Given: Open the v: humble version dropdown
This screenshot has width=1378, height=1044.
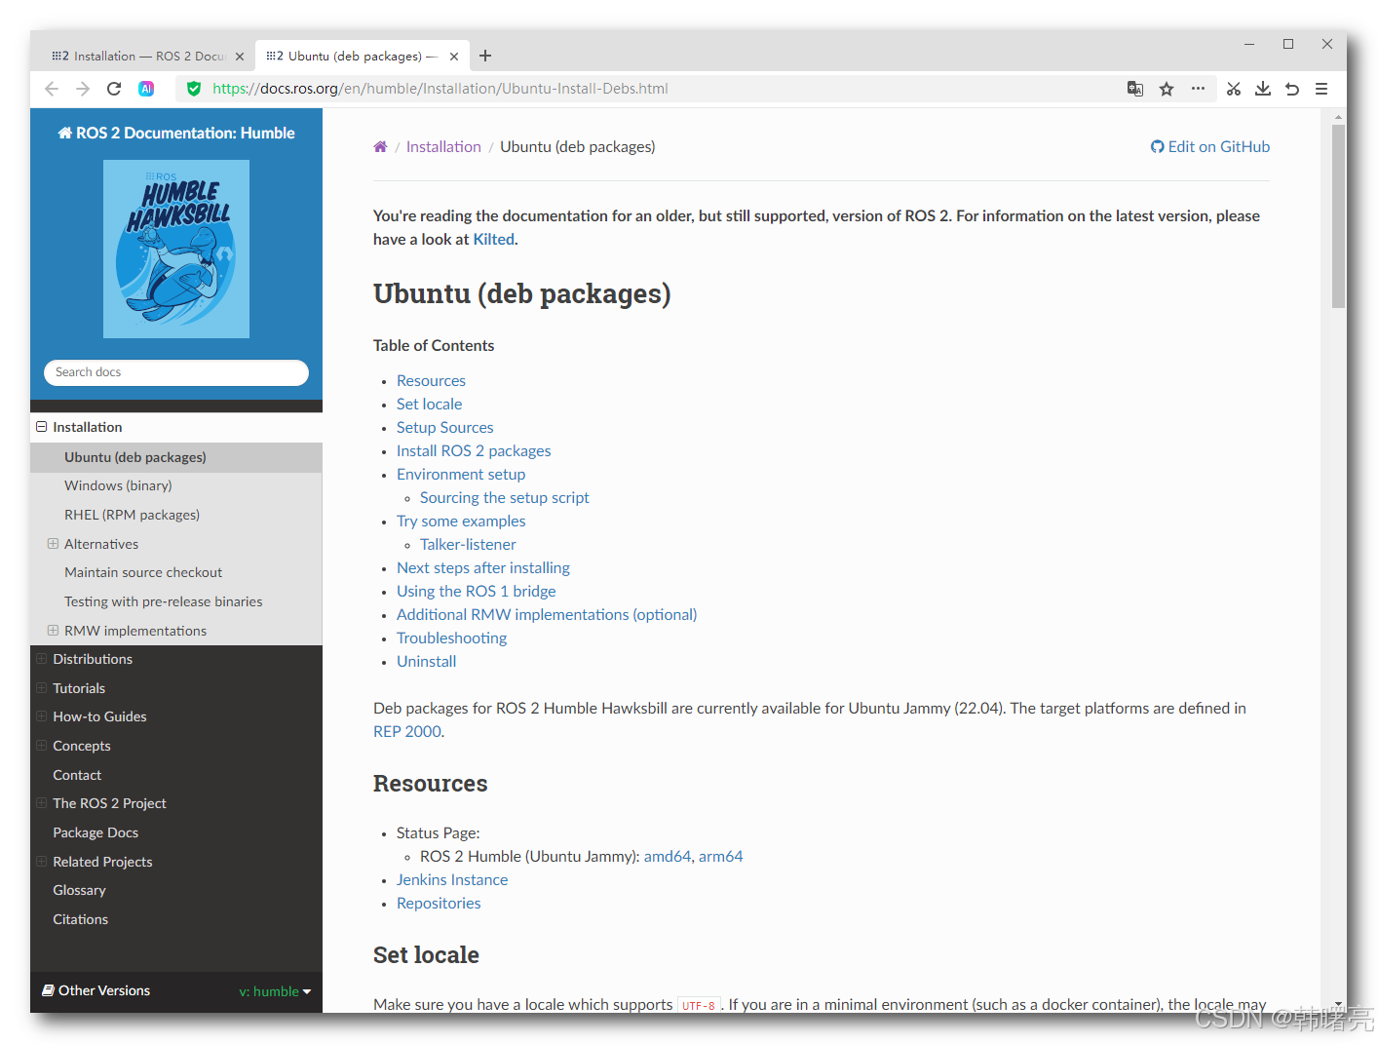Looking at the screenshot, I should (275, 991).
